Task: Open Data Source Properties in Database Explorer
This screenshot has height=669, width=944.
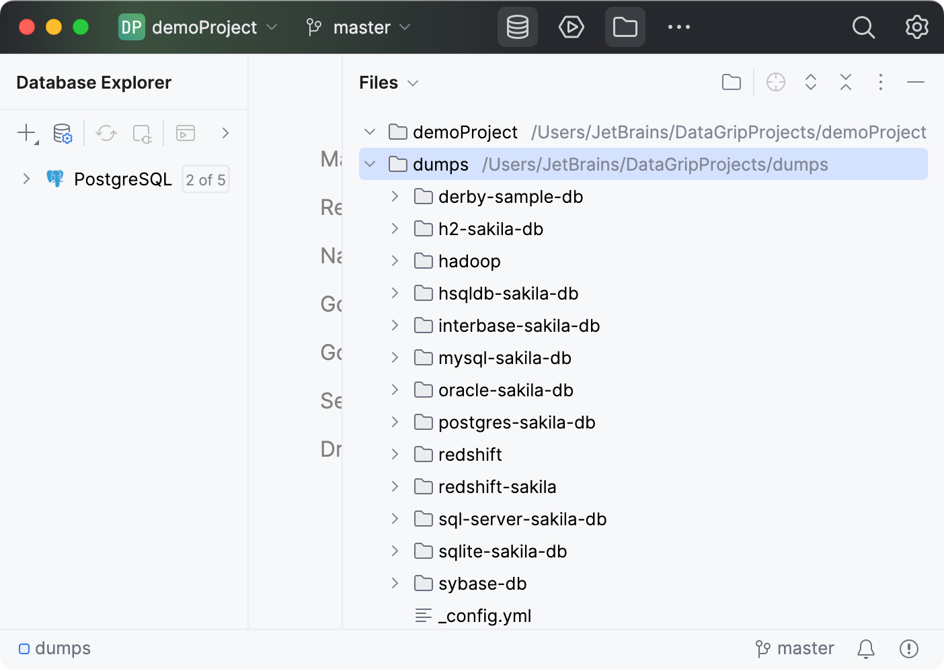Action: click(x=63, y=133)
